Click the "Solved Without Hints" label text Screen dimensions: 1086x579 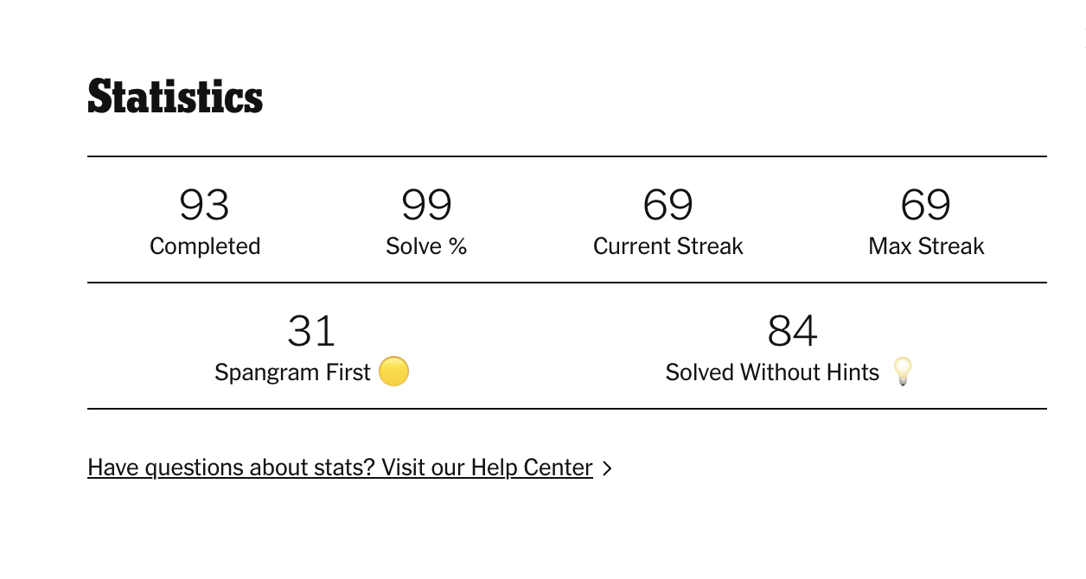tap(772, 372)
